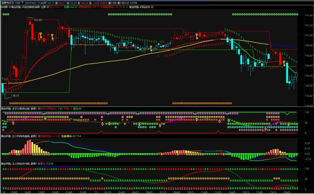Click the first red diamond marker in sub-chart 1

[13, 123]
